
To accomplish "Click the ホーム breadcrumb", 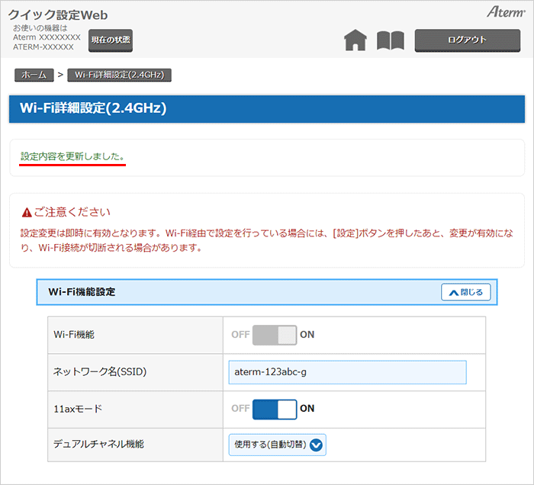I will [x=34, y=75].
